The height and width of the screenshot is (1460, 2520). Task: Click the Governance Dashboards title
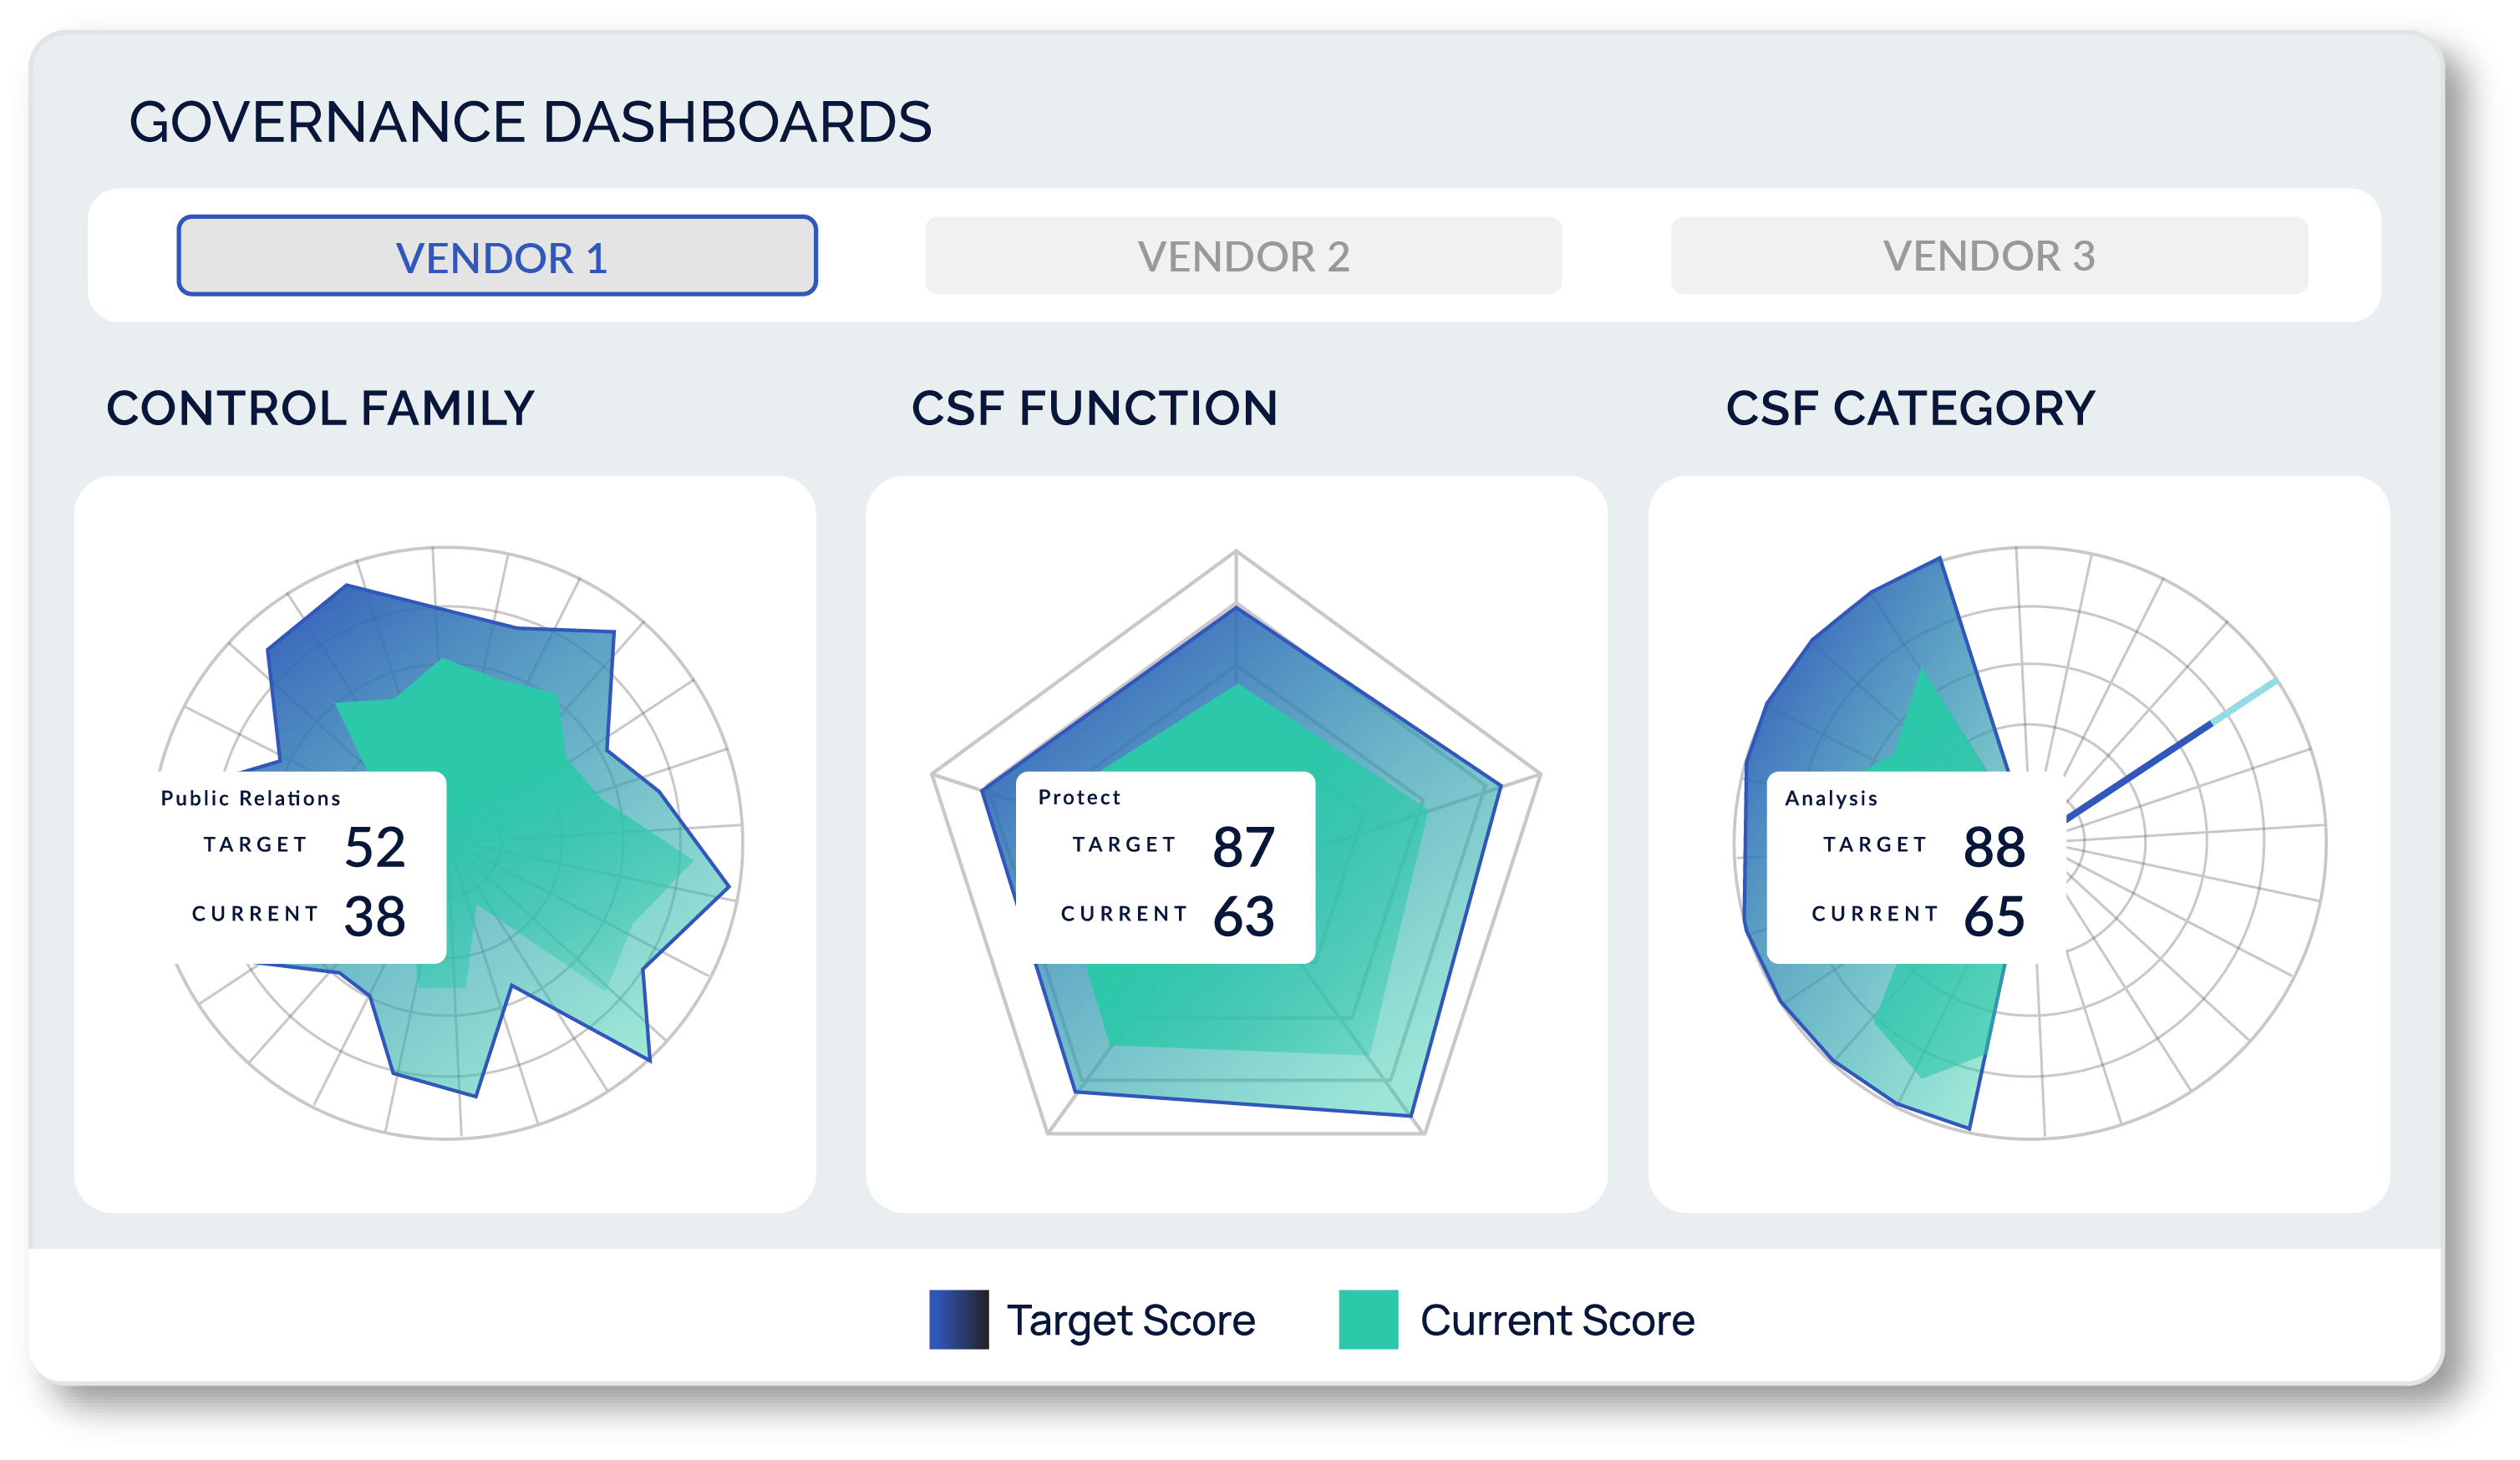click(x=530, y=122)
